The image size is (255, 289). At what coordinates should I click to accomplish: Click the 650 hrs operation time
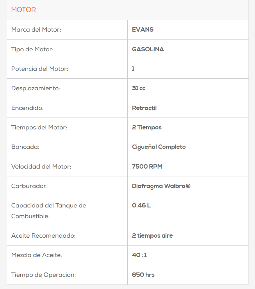click(x=143, y=275)
